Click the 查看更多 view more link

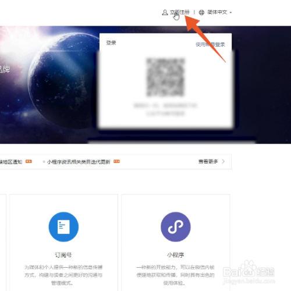tap(208, 161)
